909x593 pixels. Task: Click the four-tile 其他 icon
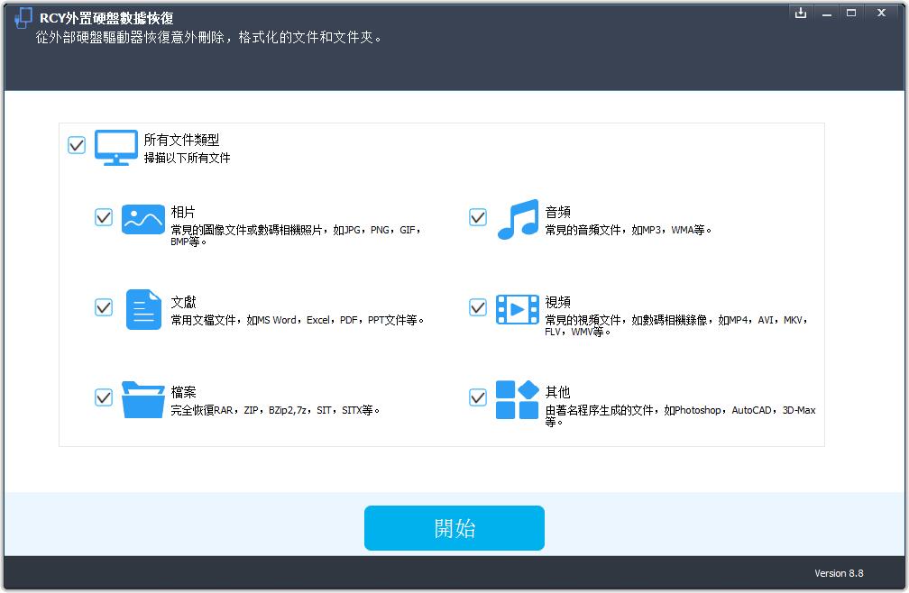[518, 399]
